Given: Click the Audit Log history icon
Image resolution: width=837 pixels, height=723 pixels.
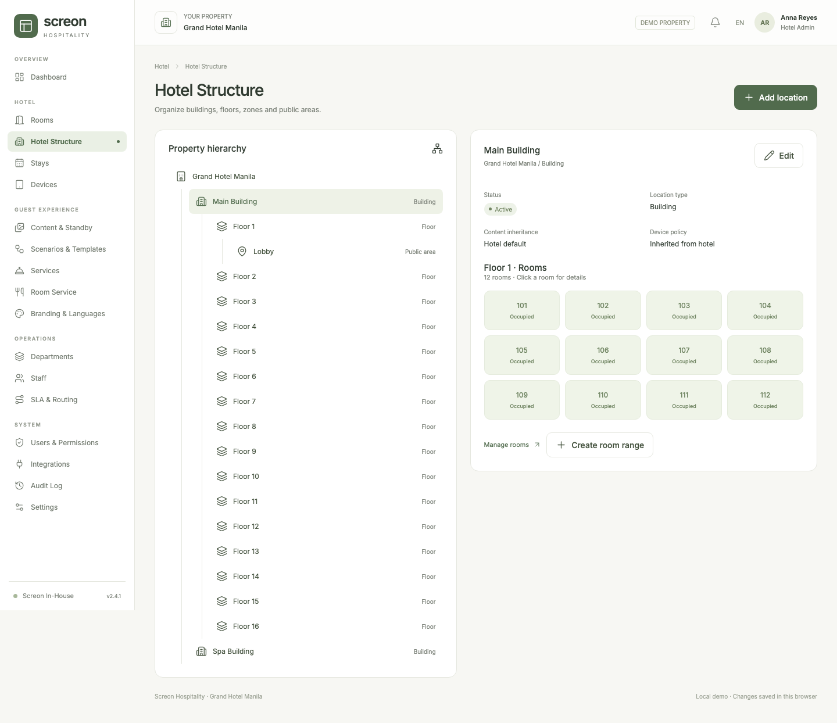Looking at the screenshot, I should click(20, 486).
